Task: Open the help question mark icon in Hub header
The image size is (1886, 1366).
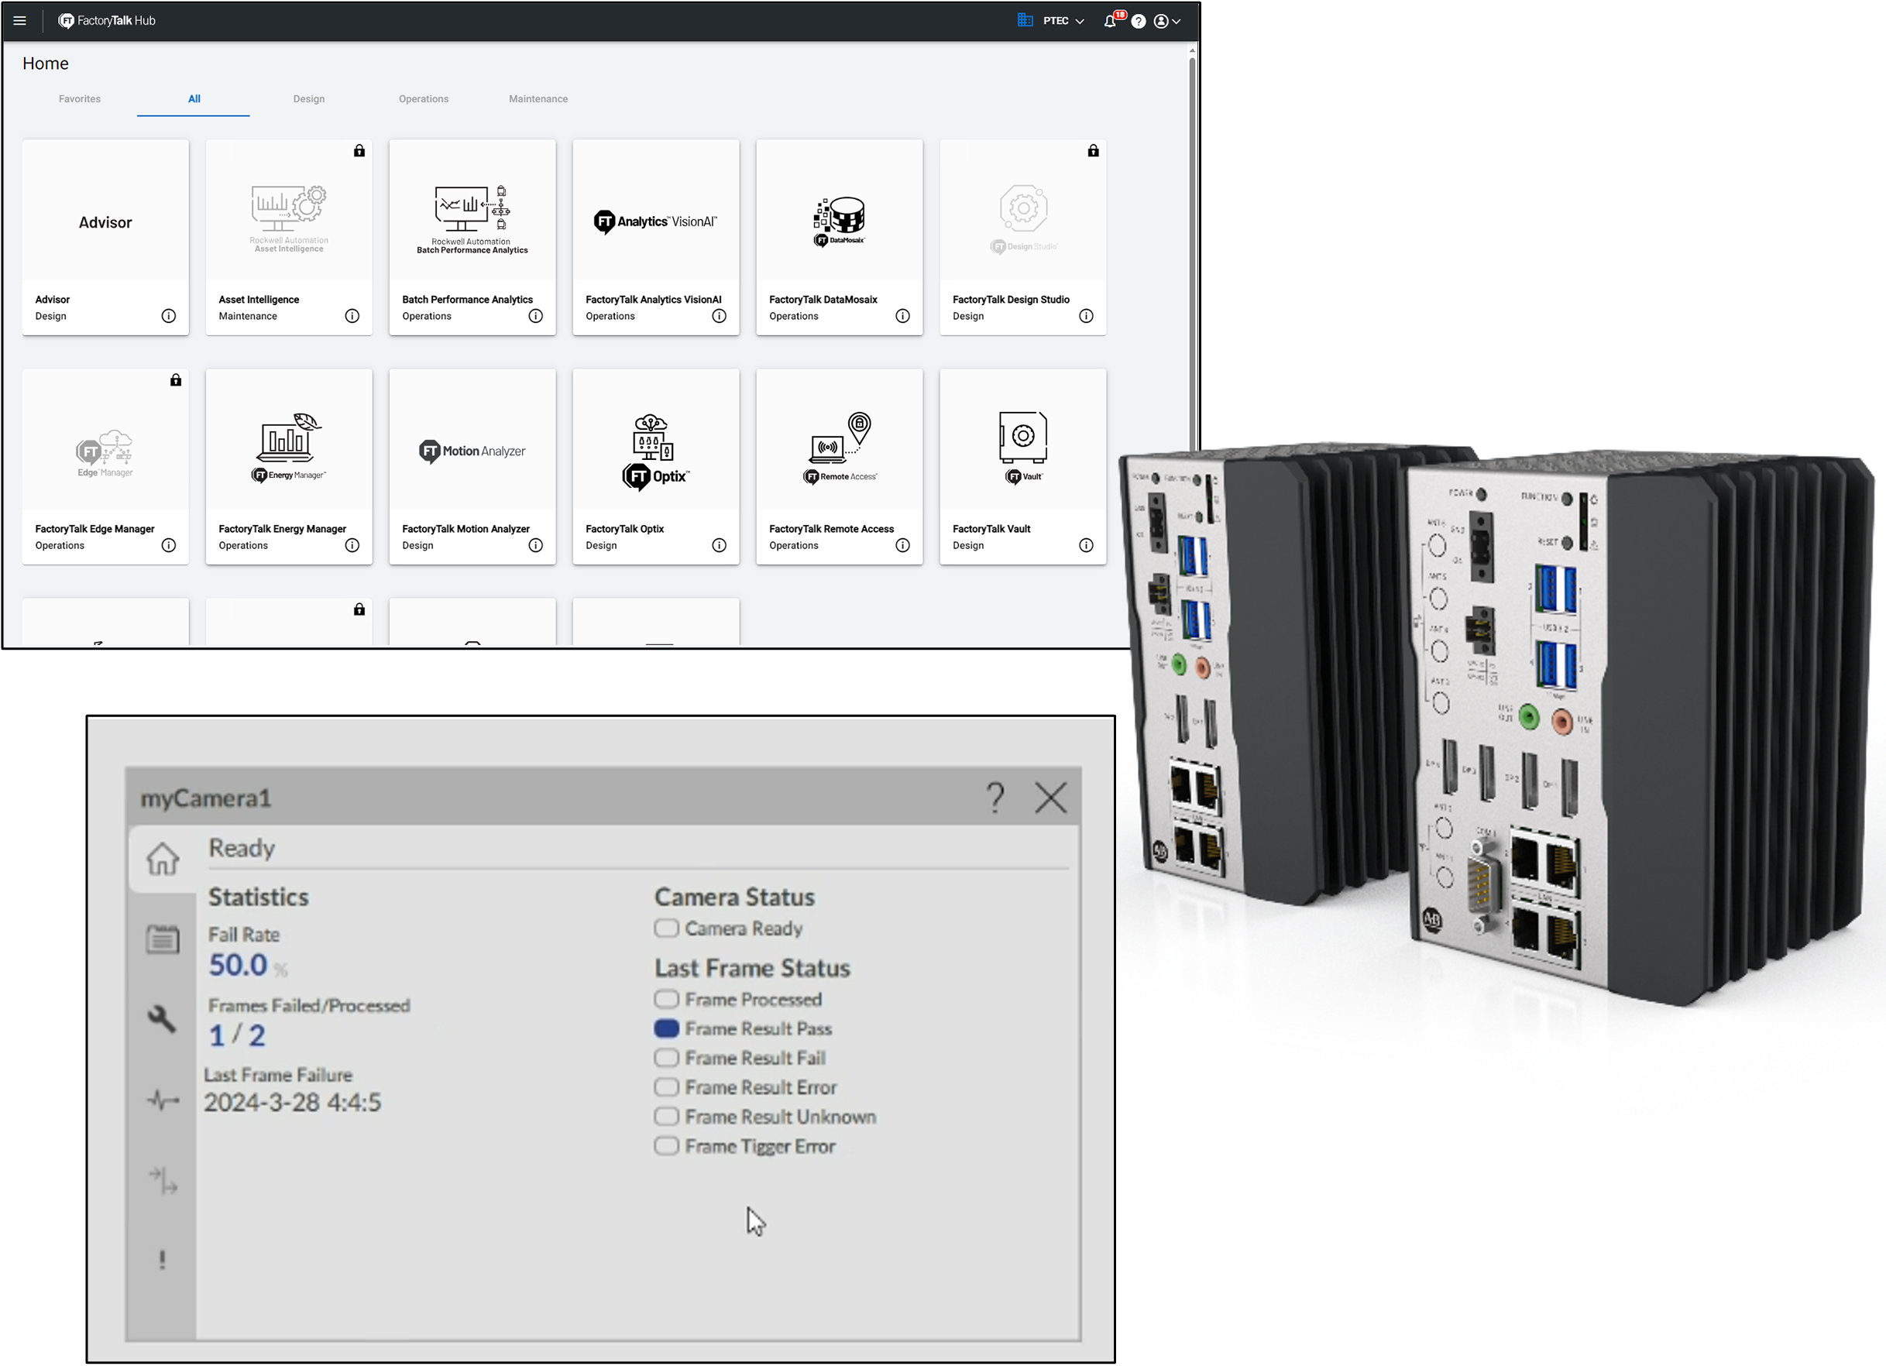Action: pos(1139,22)
